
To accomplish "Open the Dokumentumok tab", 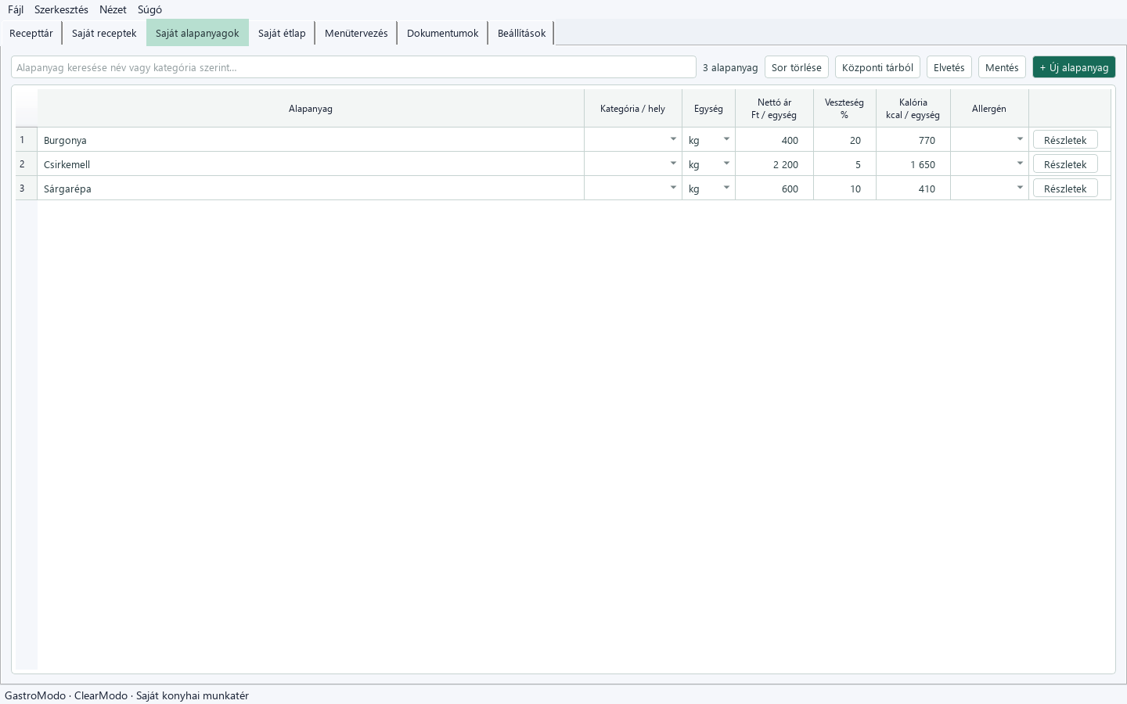I will 442,33.
